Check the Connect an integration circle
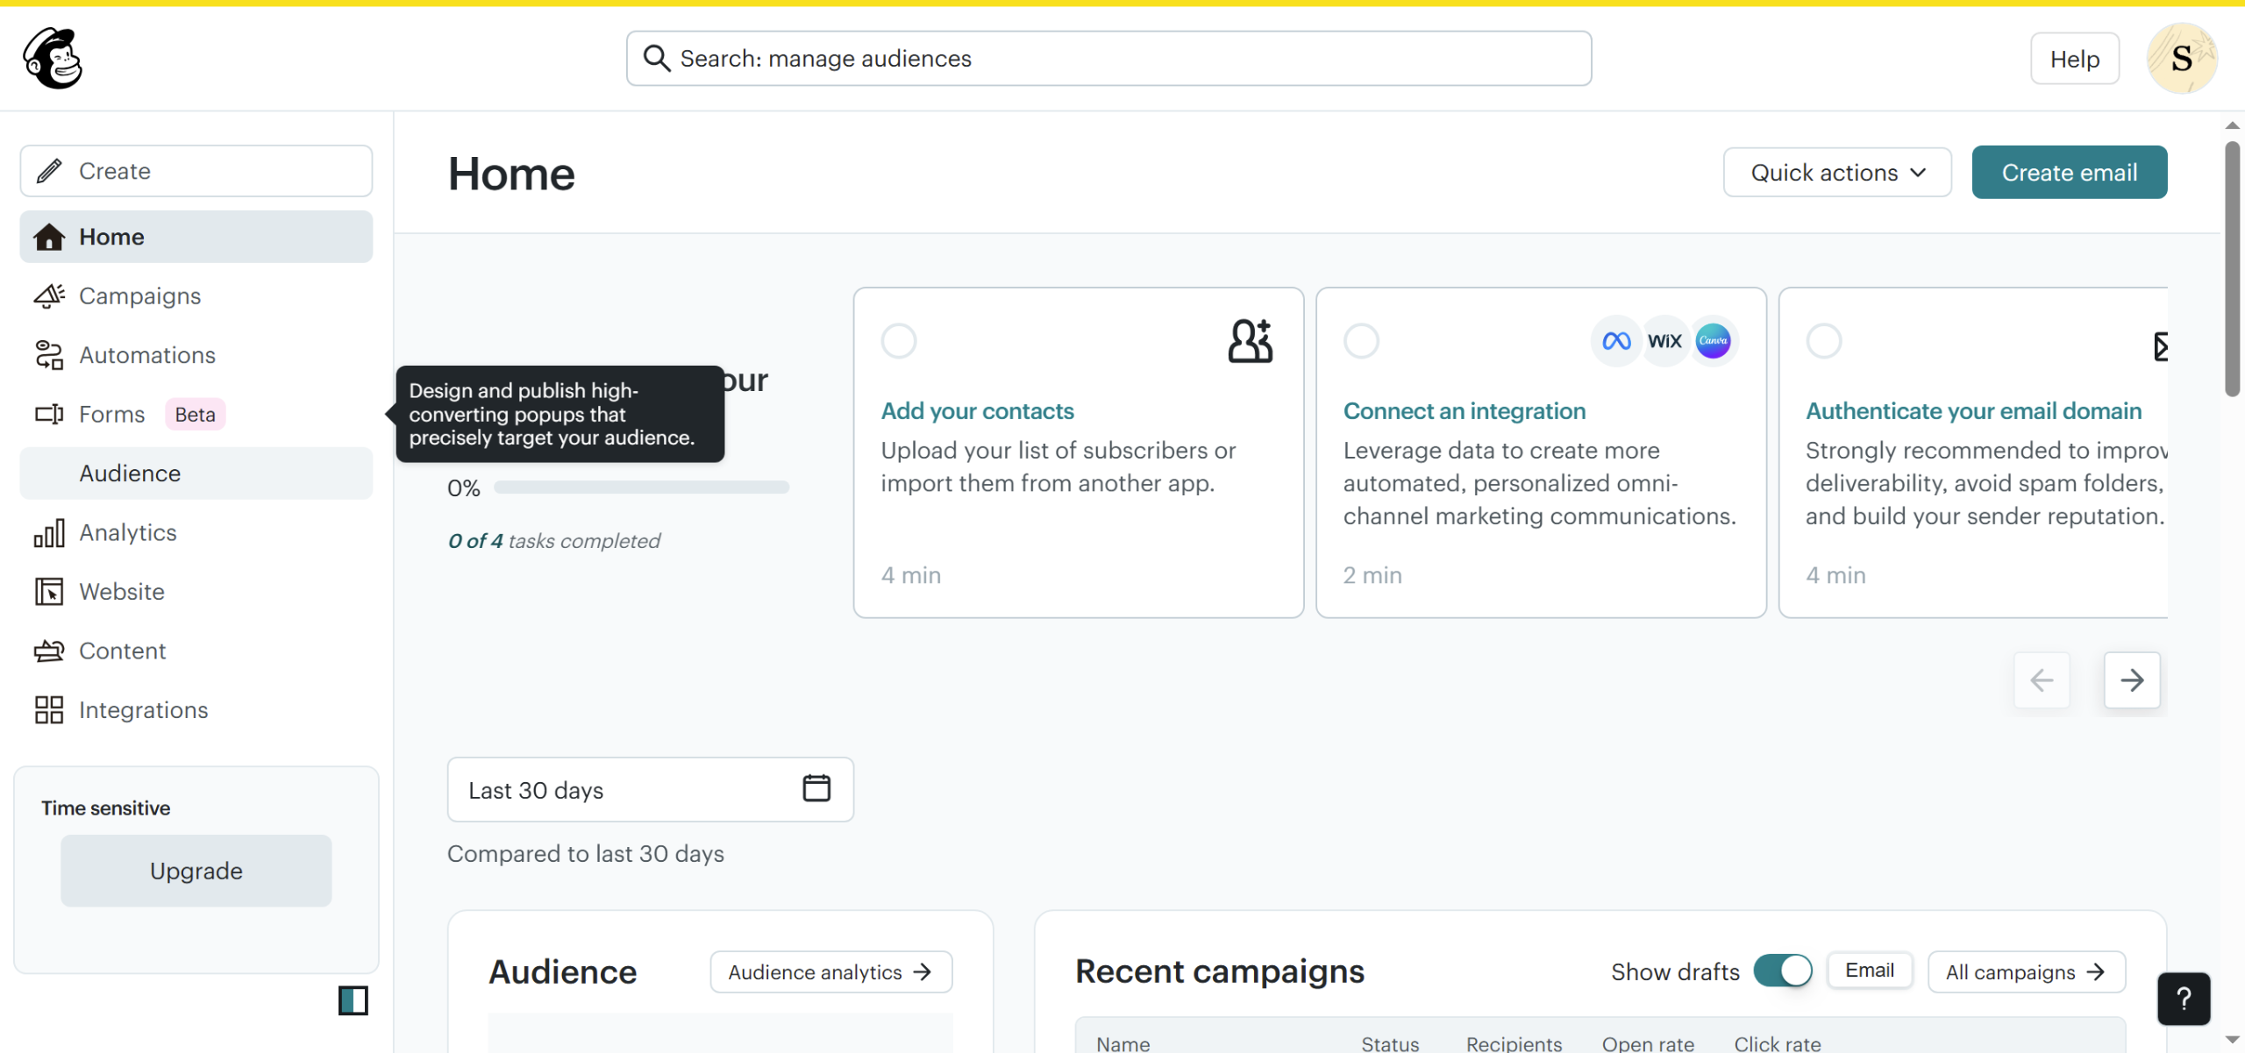Viewport: 2245px width, 1053px height. coord(1361,341)
